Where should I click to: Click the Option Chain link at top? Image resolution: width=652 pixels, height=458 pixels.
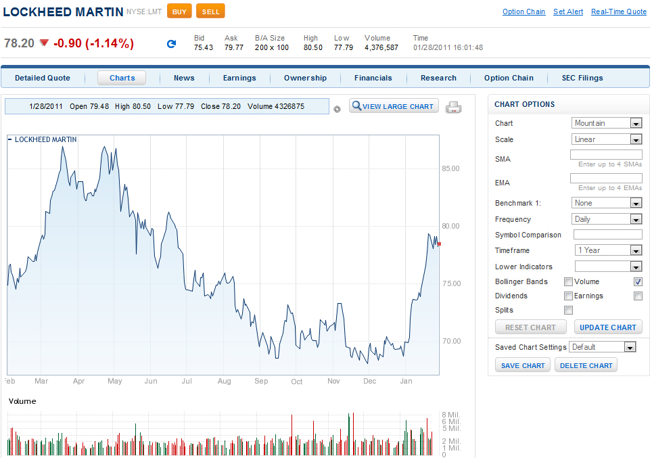pos(523,12)
